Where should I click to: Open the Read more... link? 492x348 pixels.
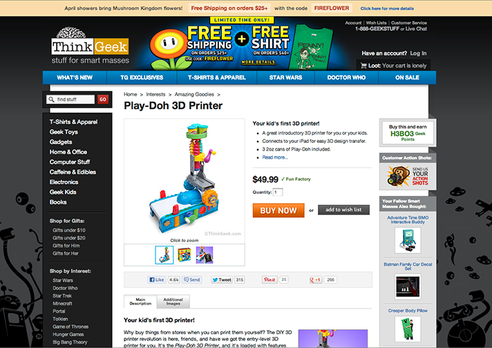pos(275,157)
